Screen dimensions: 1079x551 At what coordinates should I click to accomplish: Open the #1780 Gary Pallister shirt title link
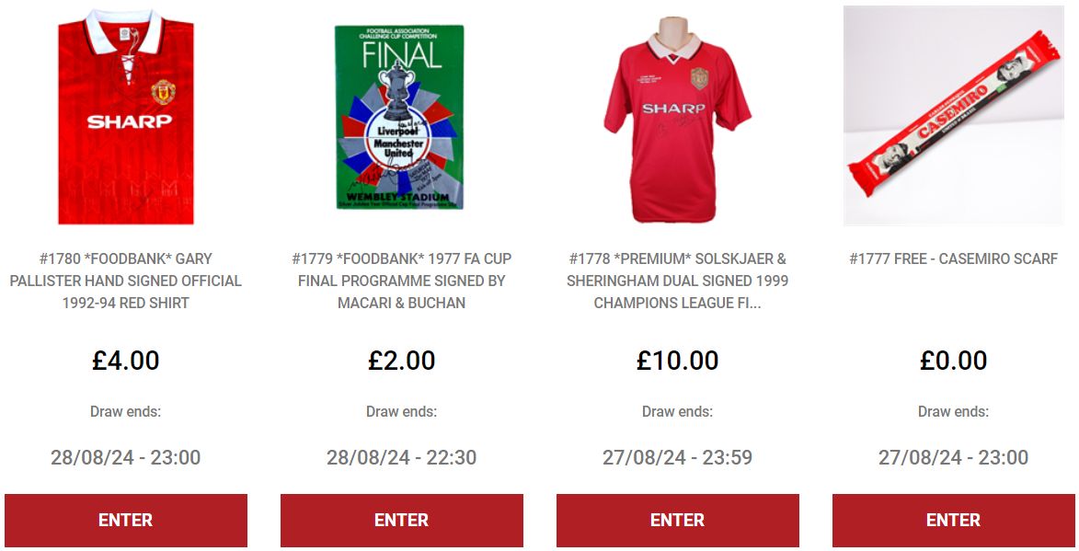[126, 281]
